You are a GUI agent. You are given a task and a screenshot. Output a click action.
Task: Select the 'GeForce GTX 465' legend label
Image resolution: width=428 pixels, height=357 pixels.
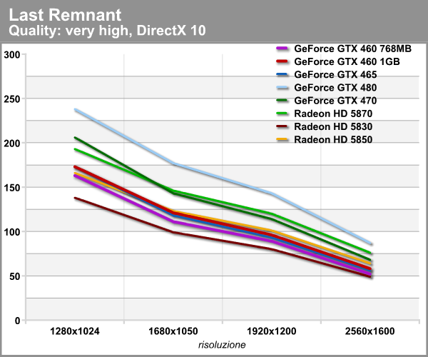335,74
